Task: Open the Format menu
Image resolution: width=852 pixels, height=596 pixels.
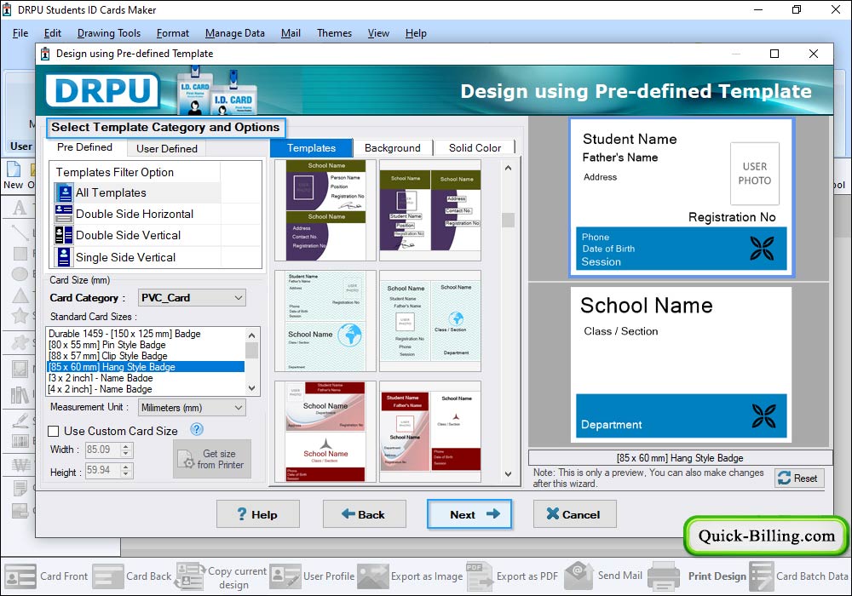Action: 173,33
